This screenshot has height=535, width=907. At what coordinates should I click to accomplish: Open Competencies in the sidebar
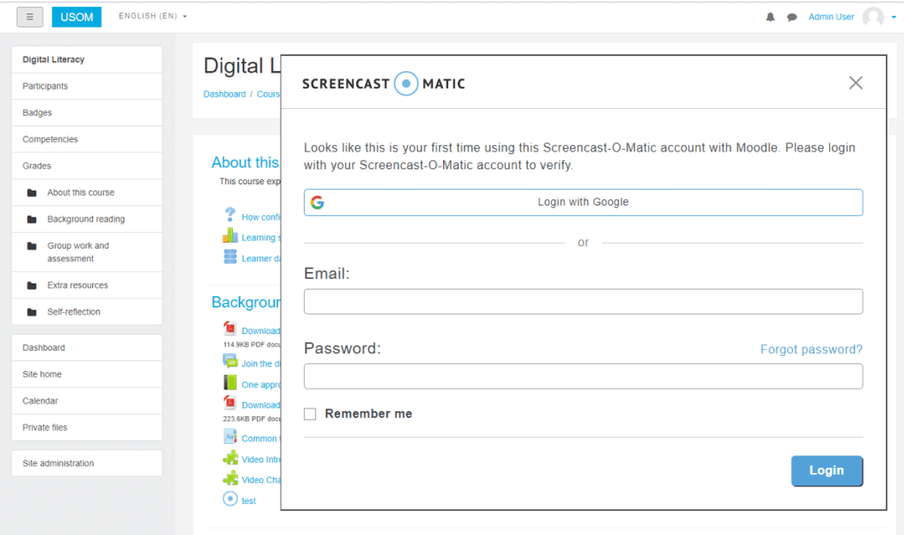(87, 139)
